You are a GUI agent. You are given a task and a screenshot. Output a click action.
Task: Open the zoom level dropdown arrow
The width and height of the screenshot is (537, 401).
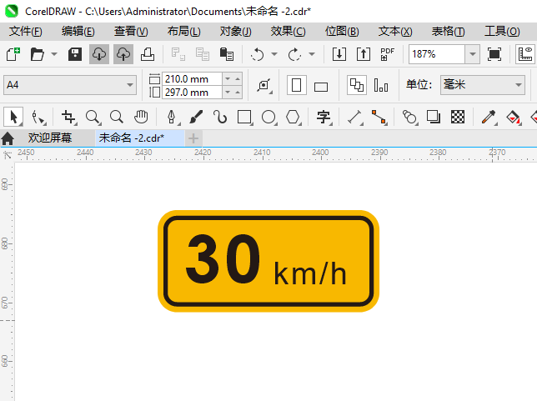click(473, 54)
